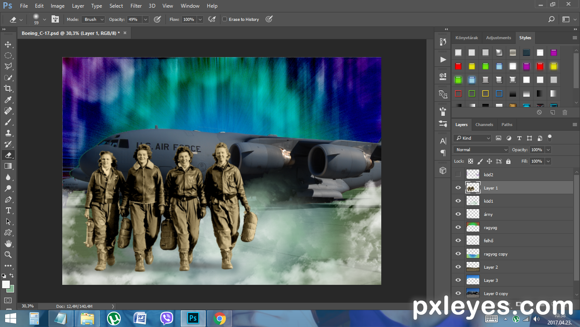
Task: Enable the Erase to History checkbox
Action: [225, 19]
